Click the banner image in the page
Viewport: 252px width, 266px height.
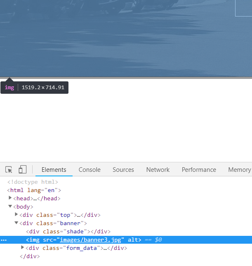(126, 38)
